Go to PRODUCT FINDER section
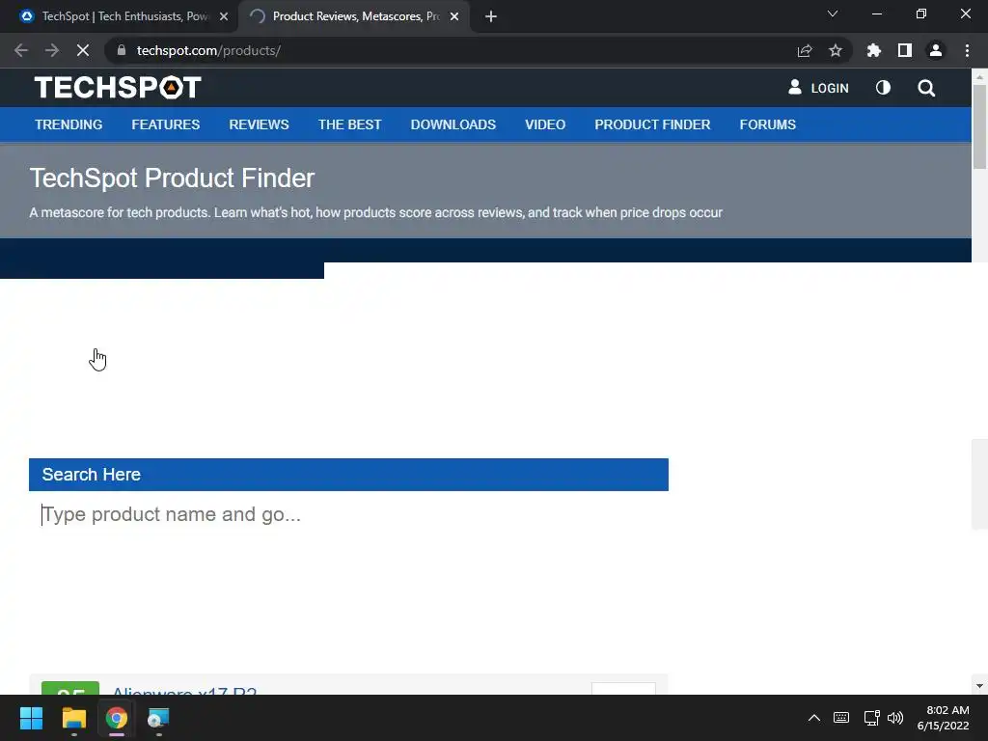 652,124
